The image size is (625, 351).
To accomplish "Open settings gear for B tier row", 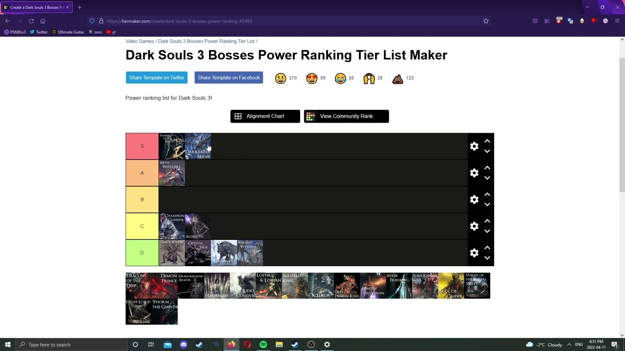I will click(x=474, y=199).
